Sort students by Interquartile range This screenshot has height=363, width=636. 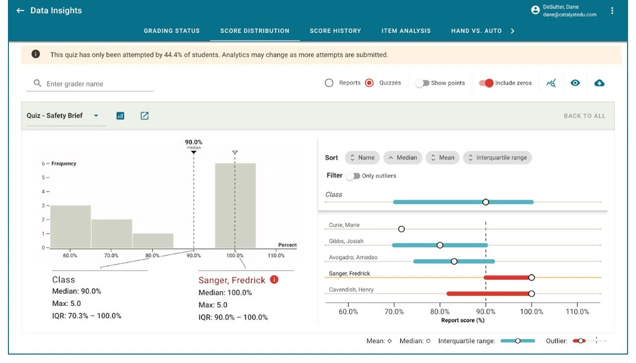[x=497, y=157]
